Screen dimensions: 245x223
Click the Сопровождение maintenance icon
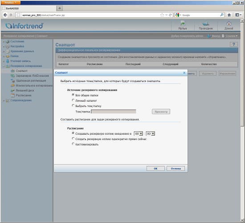[8, 100]
